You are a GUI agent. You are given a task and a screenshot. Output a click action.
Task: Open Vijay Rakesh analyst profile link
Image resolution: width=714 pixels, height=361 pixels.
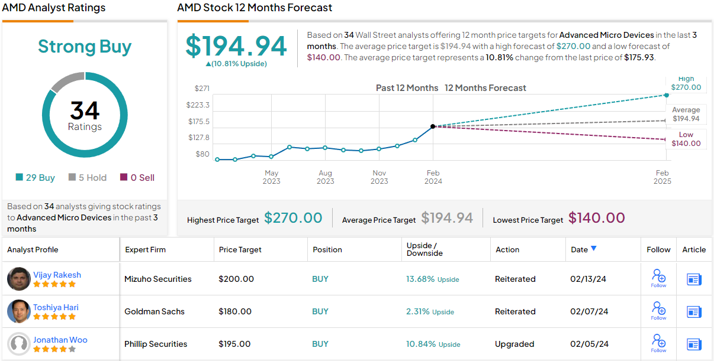coord(57,275)
